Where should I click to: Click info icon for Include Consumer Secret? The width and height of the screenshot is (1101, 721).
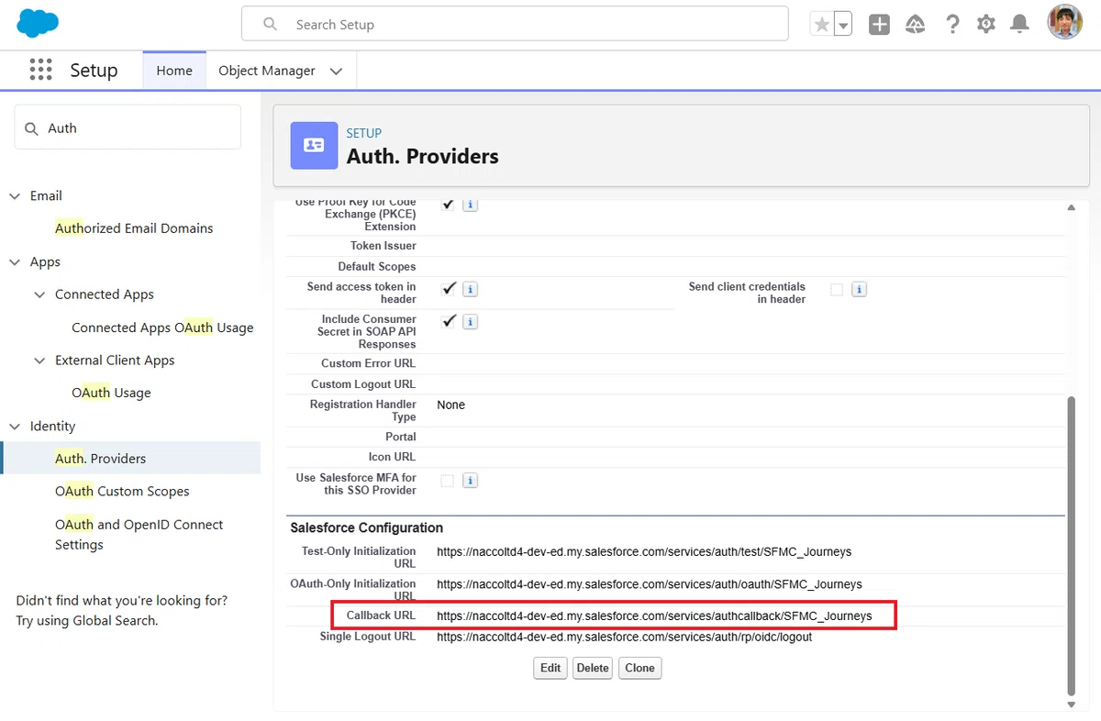(x=470, y=322)
